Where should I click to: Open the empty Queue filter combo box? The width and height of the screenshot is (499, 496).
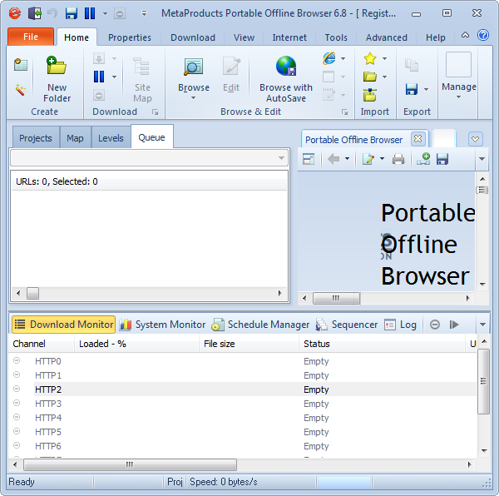[149, 158]
